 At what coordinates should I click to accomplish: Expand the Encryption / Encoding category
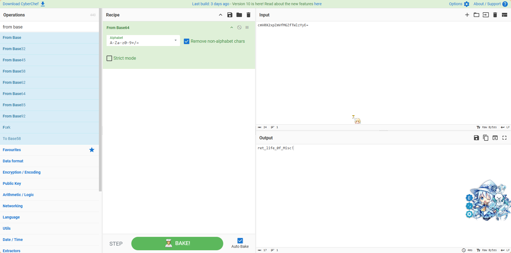click(22, 172)
